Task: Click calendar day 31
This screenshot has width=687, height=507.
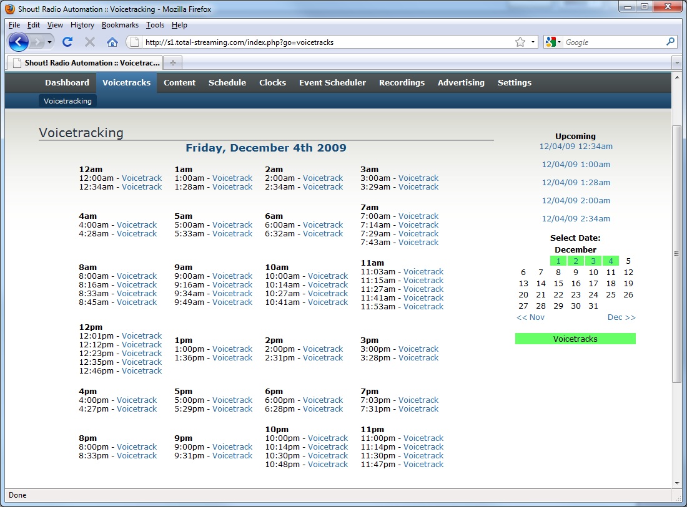Action: tap(593, 306)
